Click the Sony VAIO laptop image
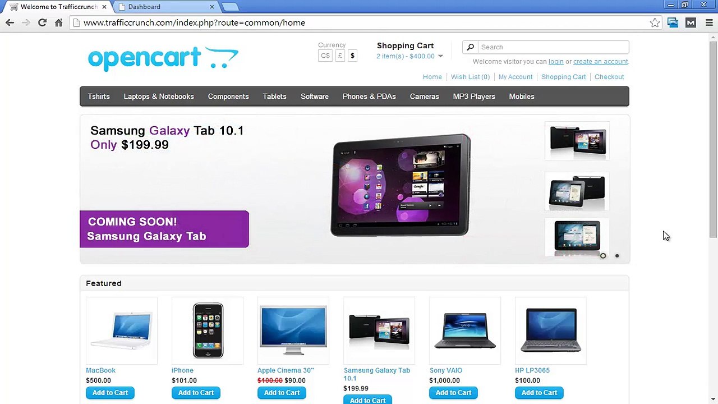Image resolution: width=718 pixels, height=404 pixels. (465, 330)
